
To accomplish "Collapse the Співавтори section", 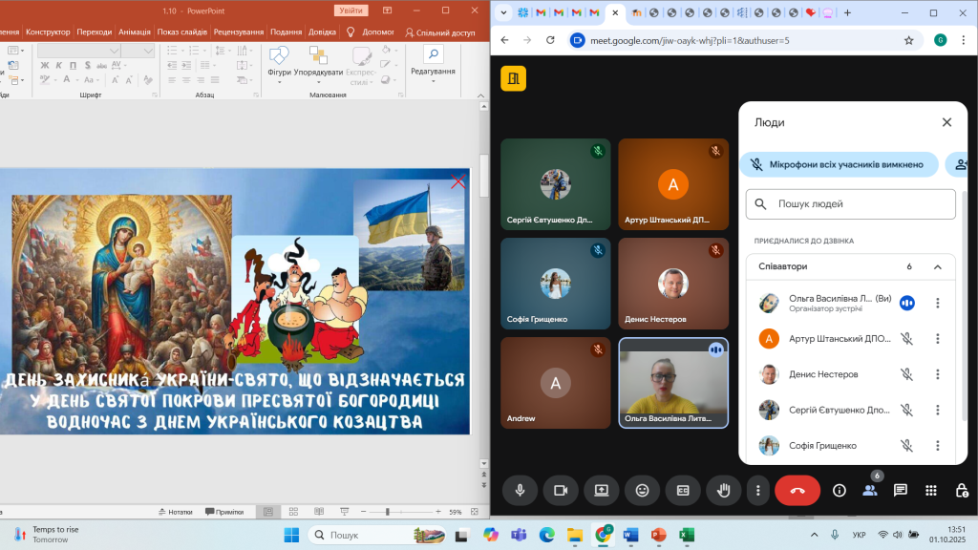I will coord(938,267).
